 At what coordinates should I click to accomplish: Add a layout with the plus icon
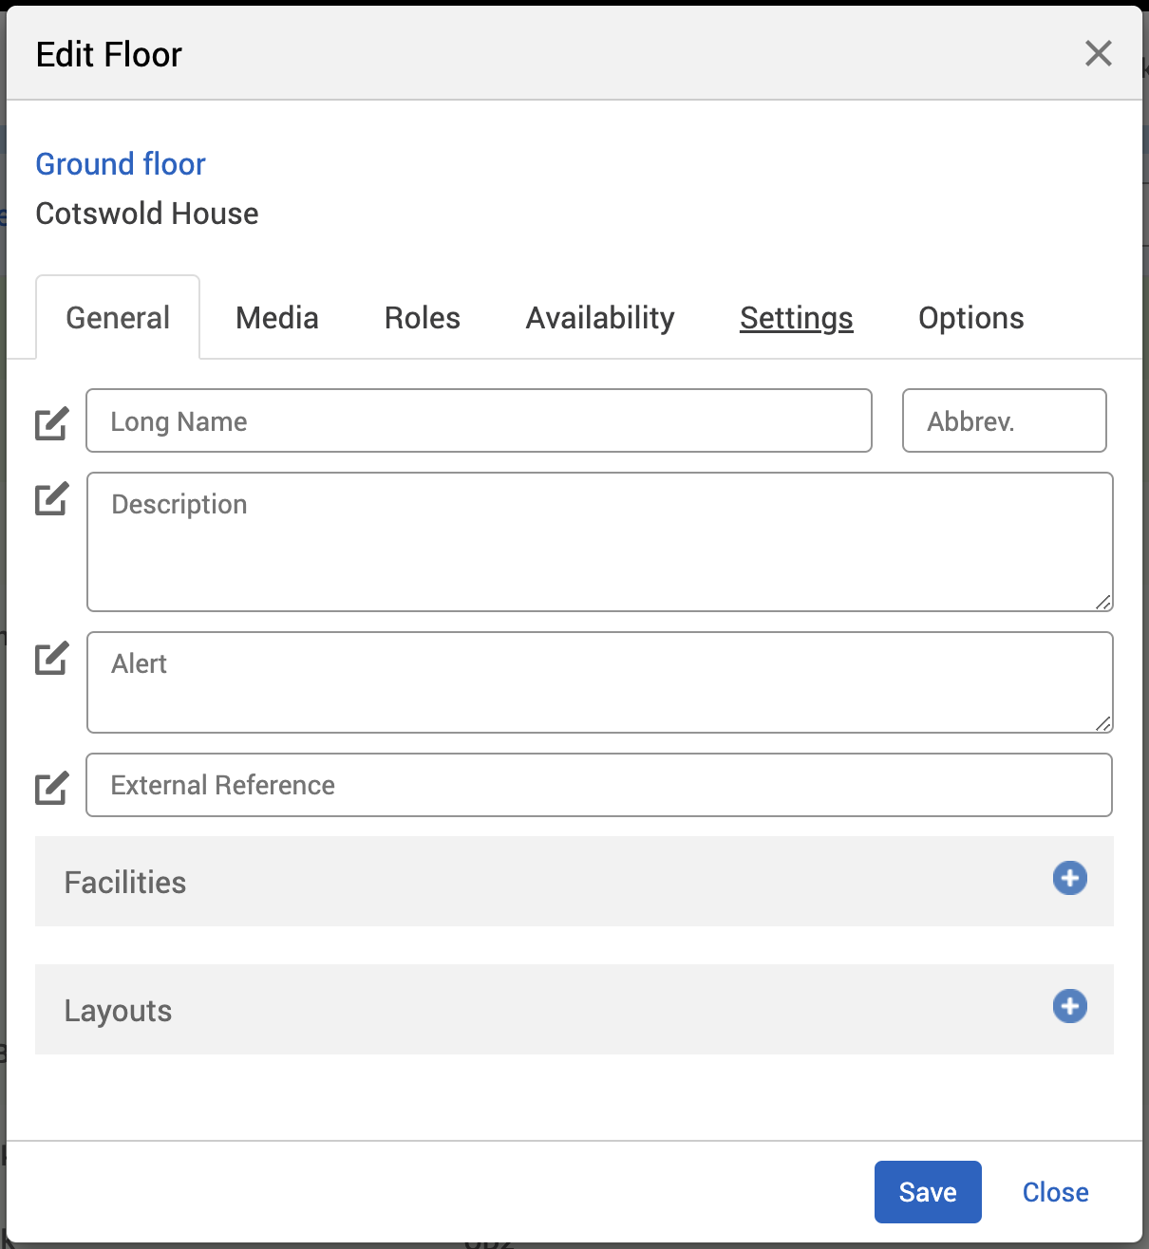(x=1069, y=1006)
